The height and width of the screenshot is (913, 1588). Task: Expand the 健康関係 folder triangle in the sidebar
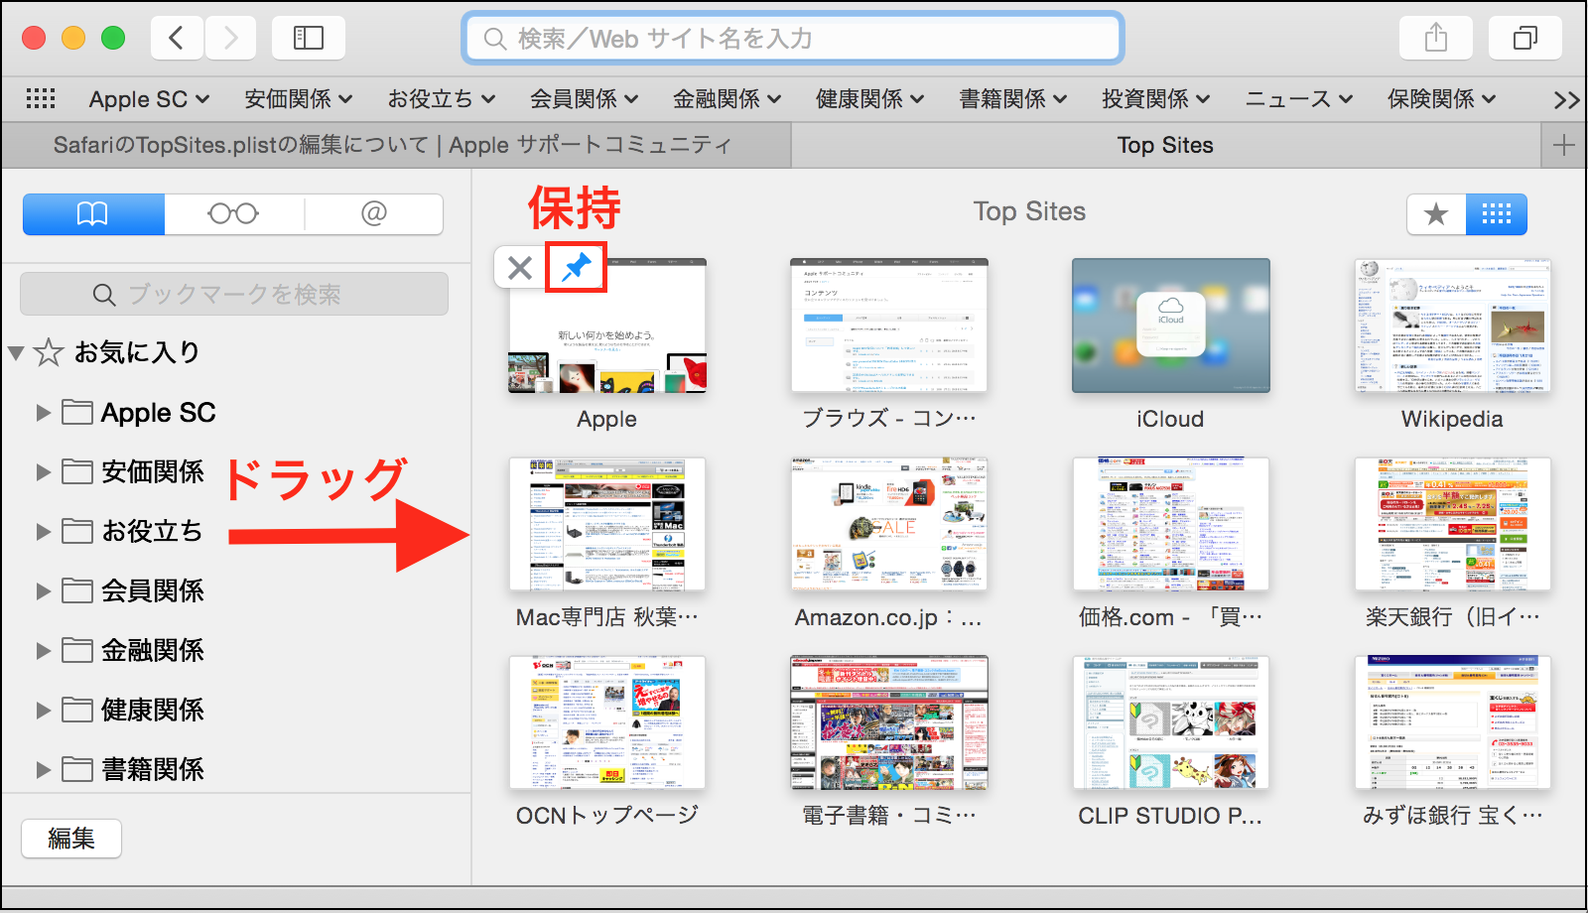pyautogui.click(x=43, y=711)
